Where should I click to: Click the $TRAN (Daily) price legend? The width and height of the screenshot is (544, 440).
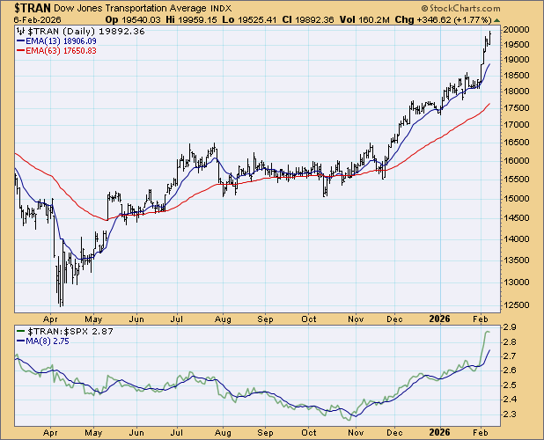pos(81,29)
